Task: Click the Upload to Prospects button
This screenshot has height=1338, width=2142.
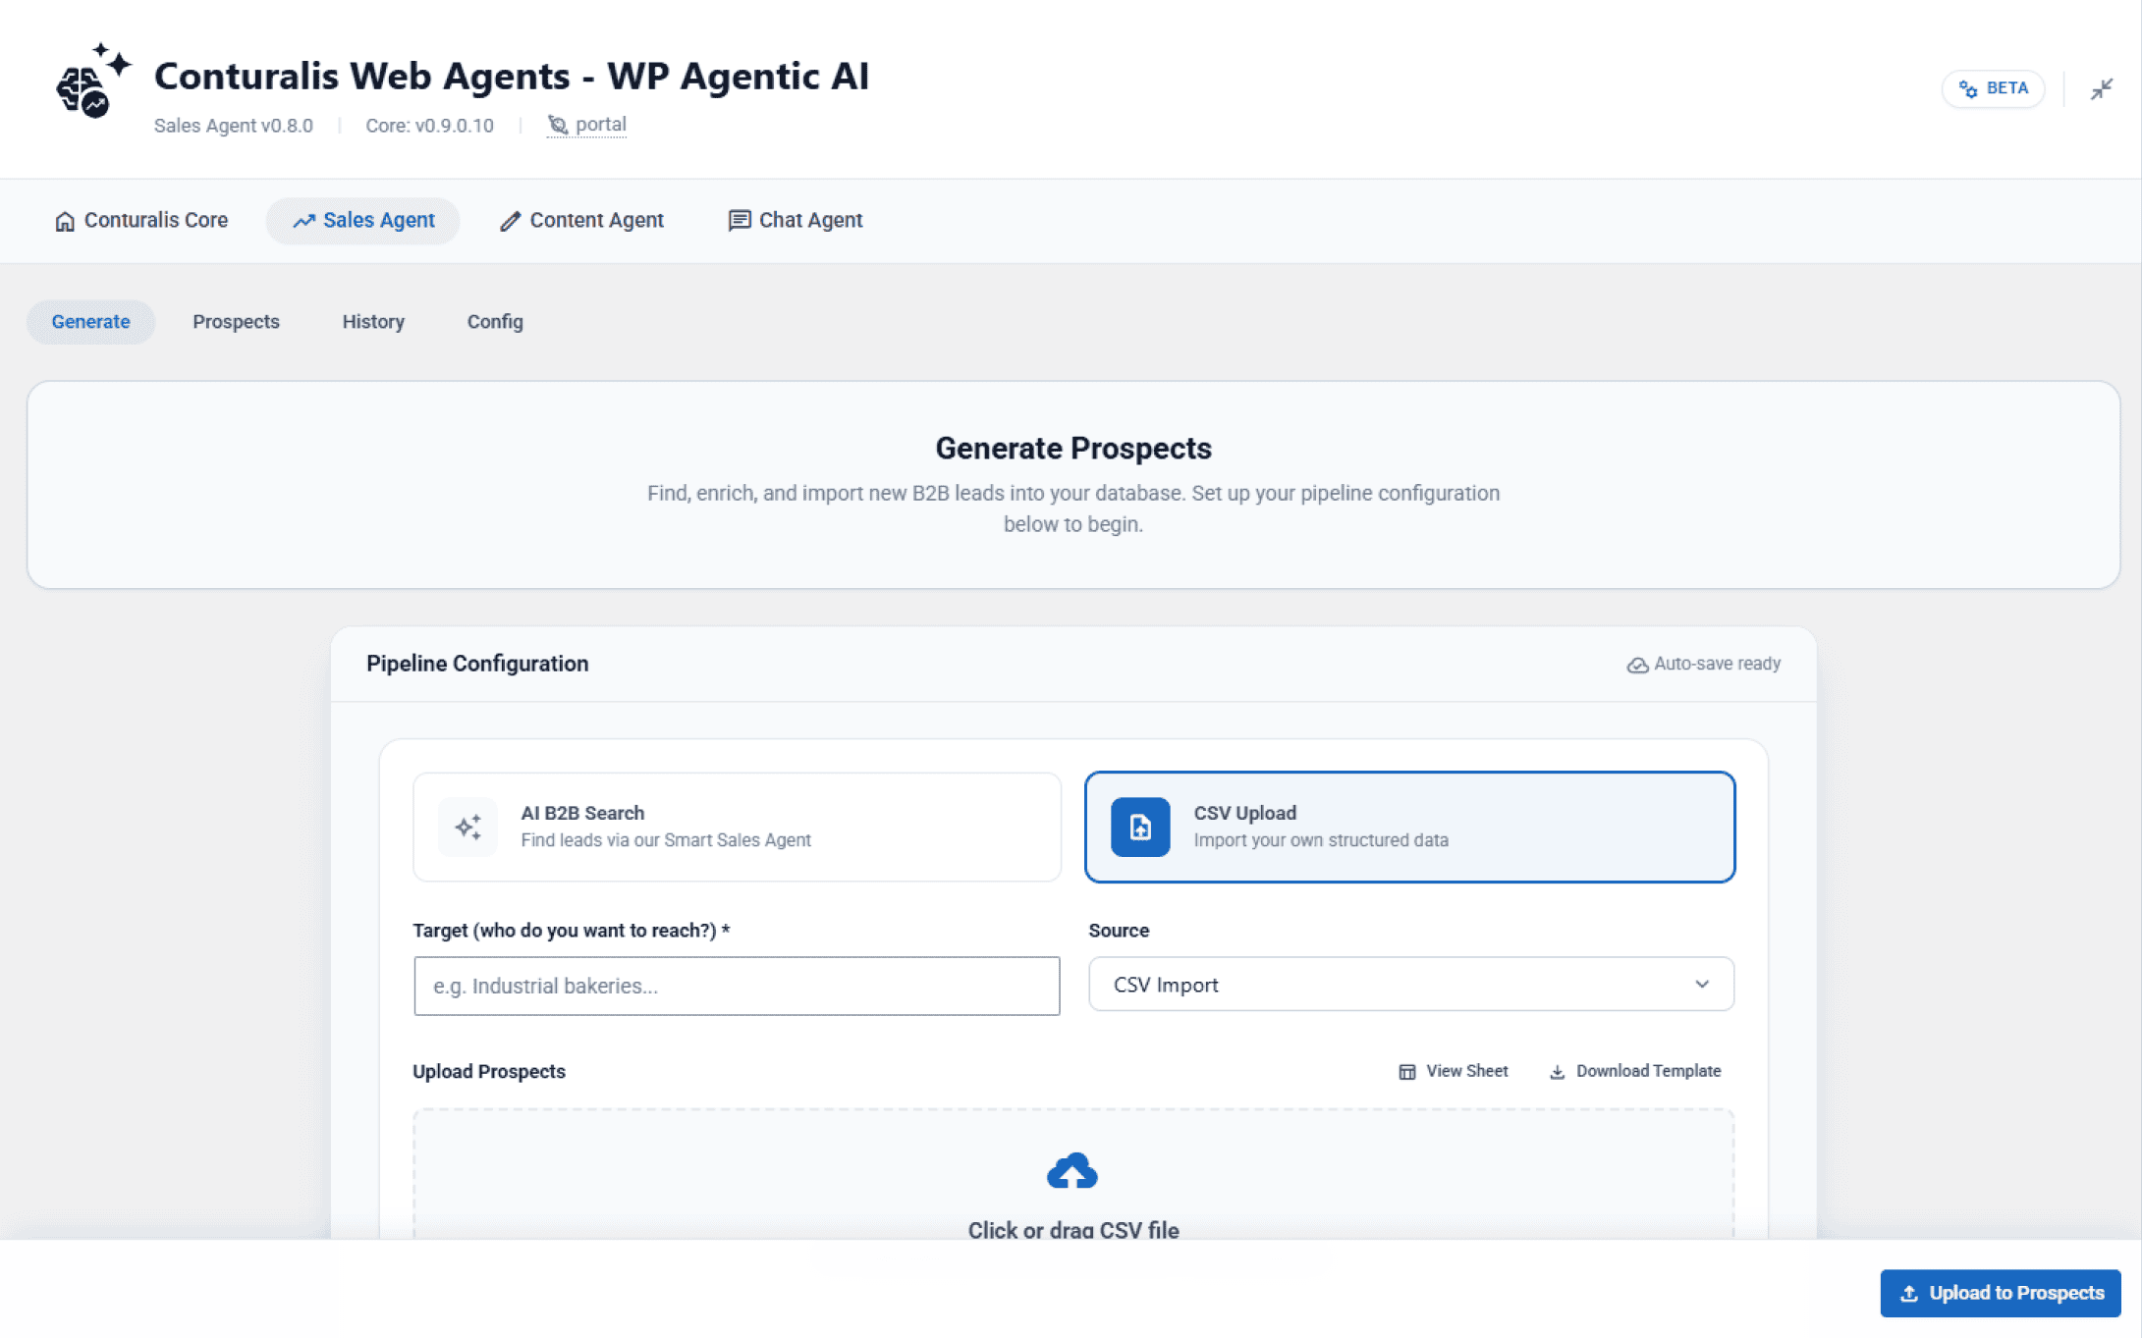Action: 2001,1293
